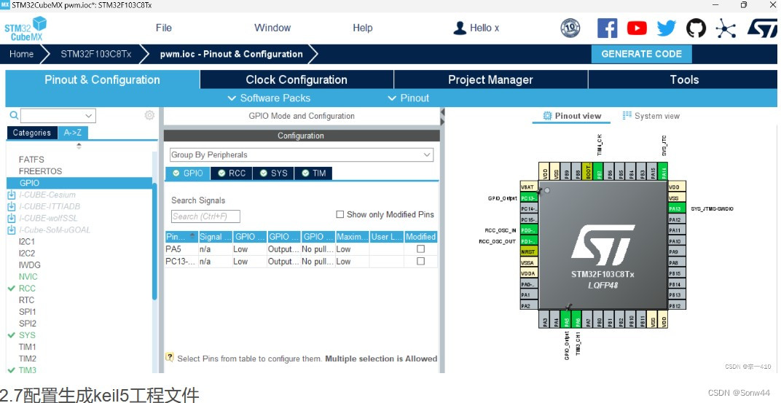Screen dimensions: 781x403
Task: Click the download icon next to I-CUBE-wolfSSL
Action: (12, 218)
